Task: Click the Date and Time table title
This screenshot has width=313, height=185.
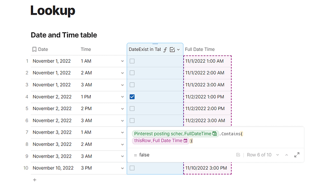Action: click(x=64, y=35)
